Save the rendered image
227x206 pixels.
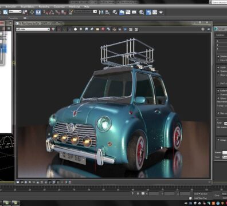point(87,29)
